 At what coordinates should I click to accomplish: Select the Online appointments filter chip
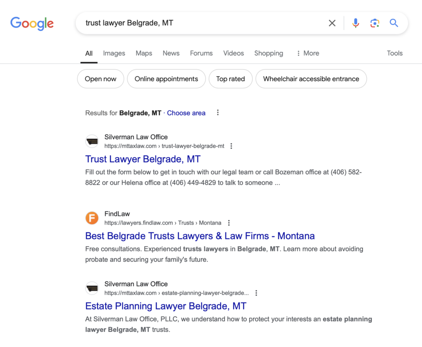(166, 79)
